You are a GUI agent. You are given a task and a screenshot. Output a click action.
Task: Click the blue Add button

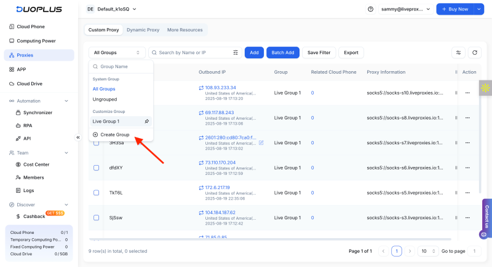point(254,53)
